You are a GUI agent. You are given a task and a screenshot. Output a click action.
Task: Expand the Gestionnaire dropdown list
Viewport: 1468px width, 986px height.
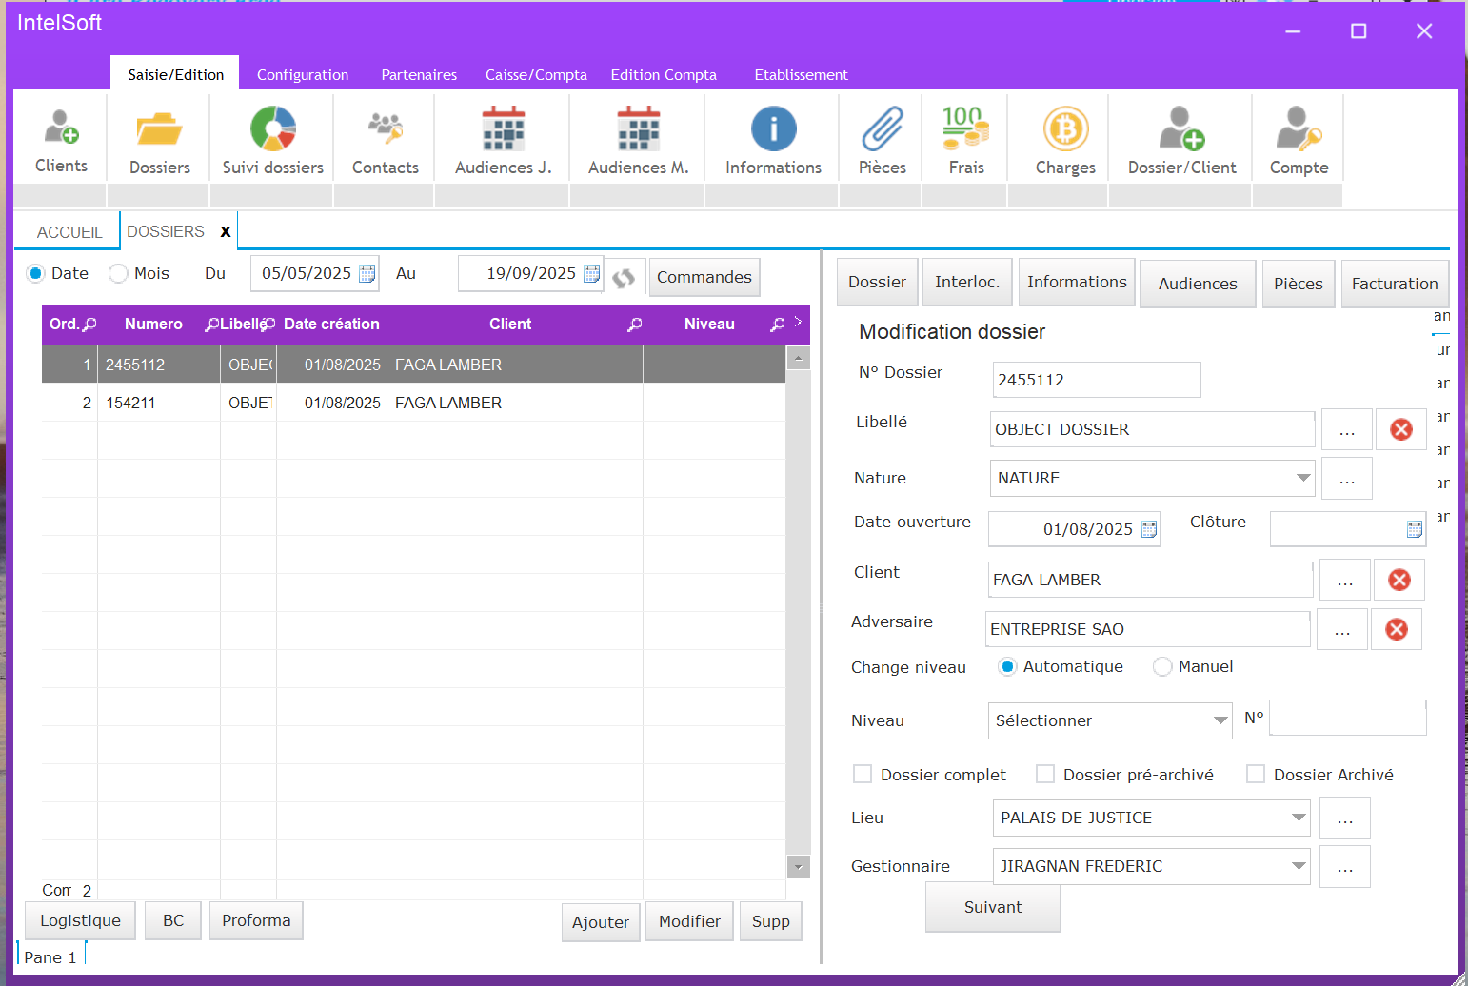tap(1298, 866)
